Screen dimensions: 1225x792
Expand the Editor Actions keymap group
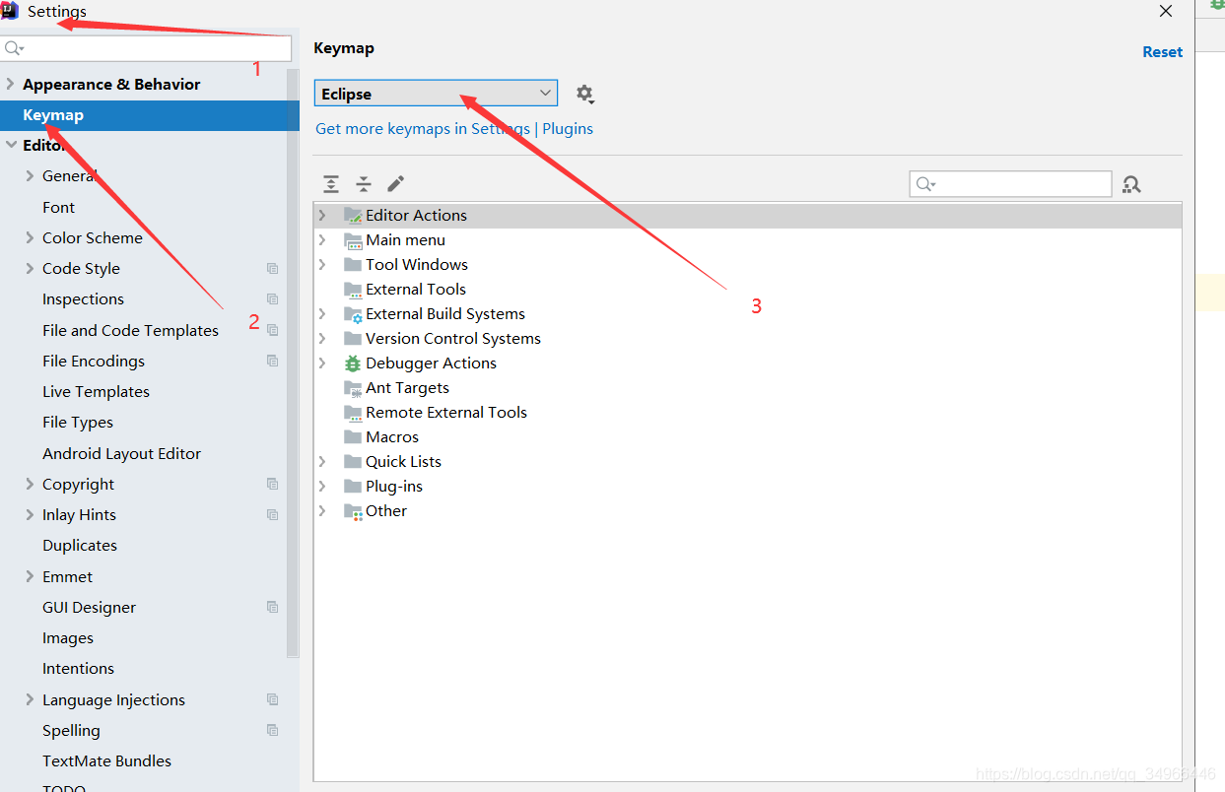pyautogui.click(x=322, y=216)
